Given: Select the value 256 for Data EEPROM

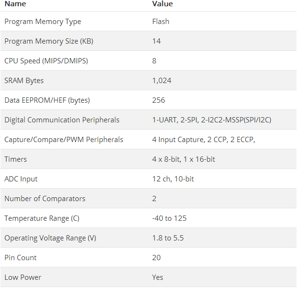Looking at the screenshot, I should pyautogui.click(x=158, y=100).
